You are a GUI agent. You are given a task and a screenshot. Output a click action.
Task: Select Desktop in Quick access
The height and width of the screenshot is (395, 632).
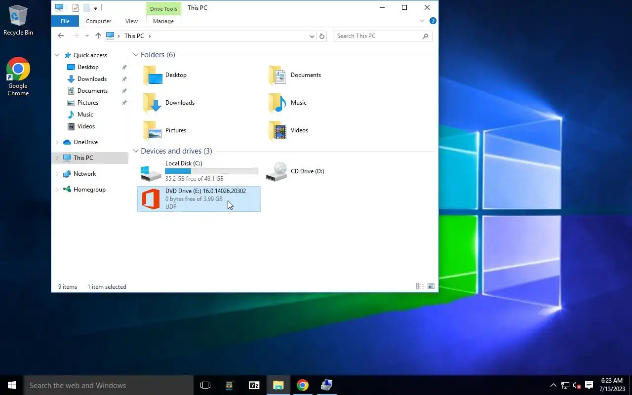pos(88,67)
